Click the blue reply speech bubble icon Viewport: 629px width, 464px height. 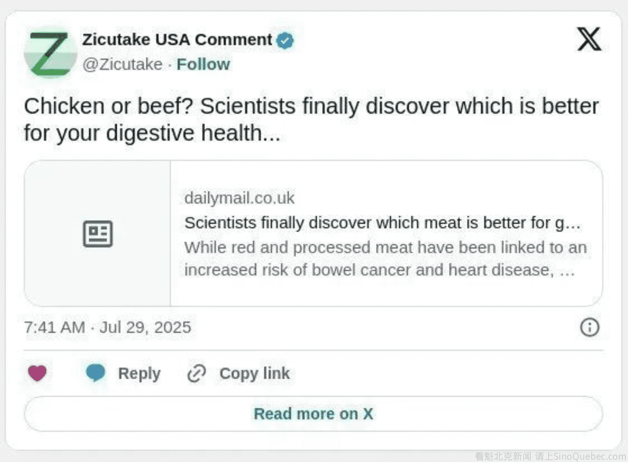point(95,373)
